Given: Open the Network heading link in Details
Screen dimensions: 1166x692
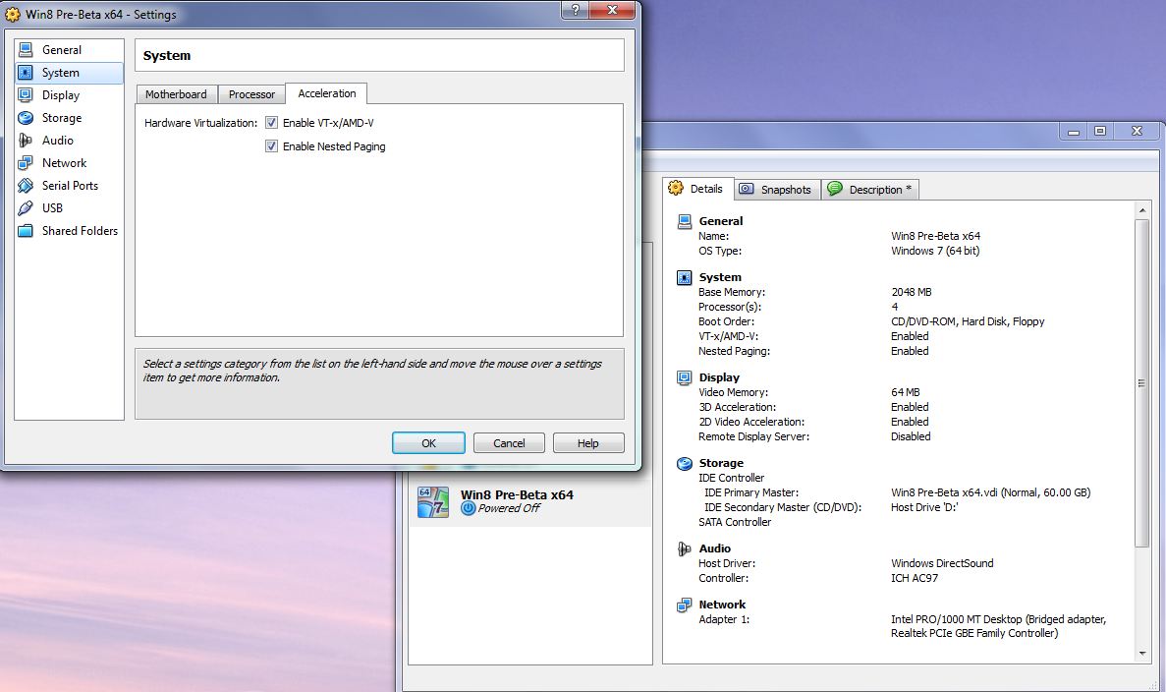Looking at the screenshot, I should pos(722,605).
